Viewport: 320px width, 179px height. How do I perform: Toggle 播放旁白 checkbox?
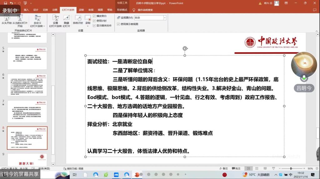click(94, 16)
